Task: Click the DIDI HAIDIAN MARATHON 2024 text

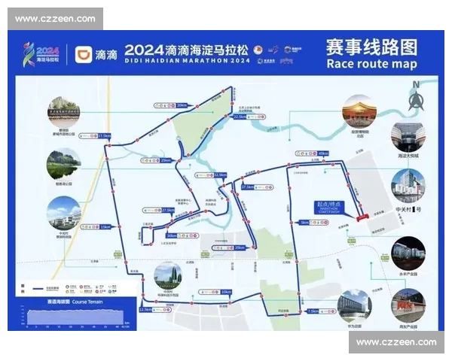Action: click(x=187, y=61)
